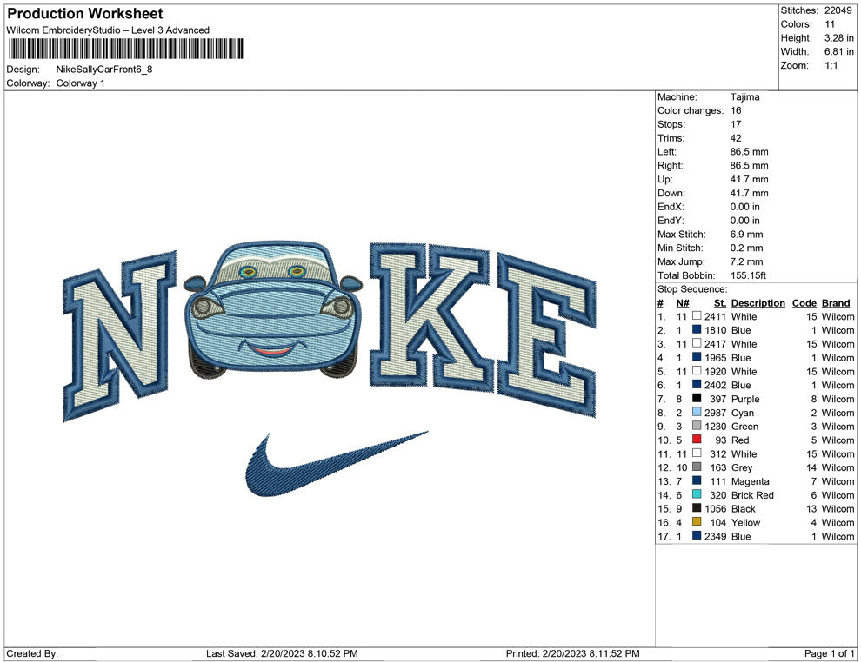The width and height of the screenshot is (861, 662).
Task: Click "Wilcom EmbroideryStudio – Level 3 Advanced" text
Action: click(x=108, y=30)
